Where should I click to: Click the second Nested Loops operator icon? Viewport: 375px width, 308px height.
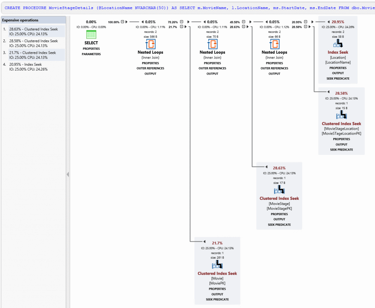(x=212, y=44)
